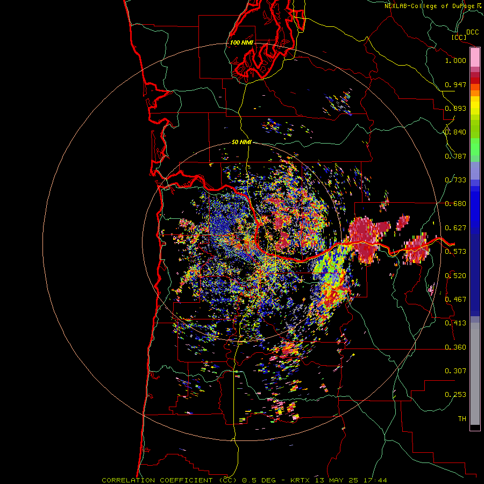
Task: Select the 0.573 scale value
Action: click(455, 252)
